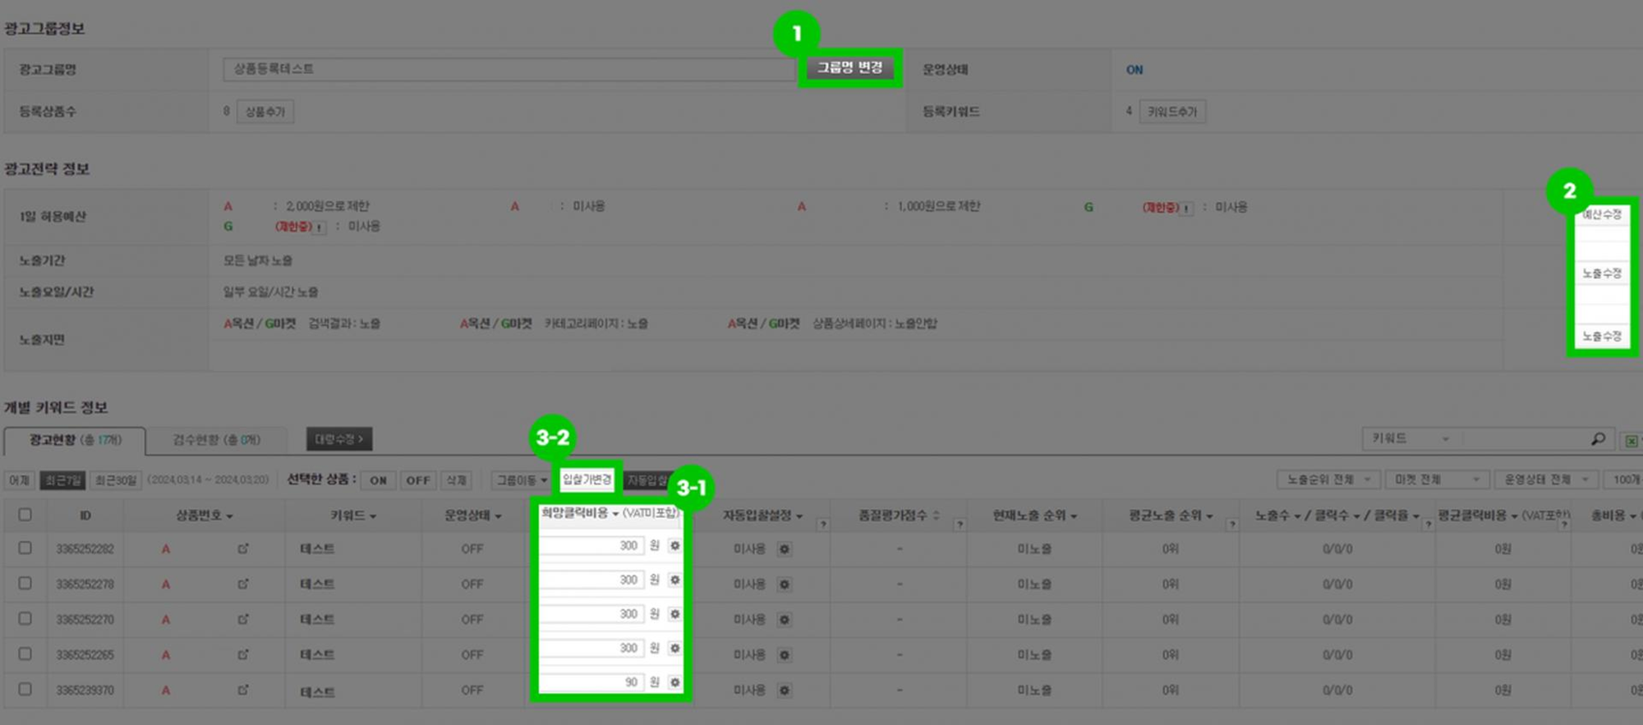Click the keyword search magnifier icon
The height and width of the screenshot is (725, 1643).
[x=1598, y=439]
